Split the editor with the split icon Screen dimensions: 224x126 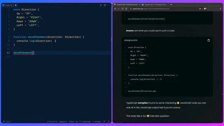point(105,5)
